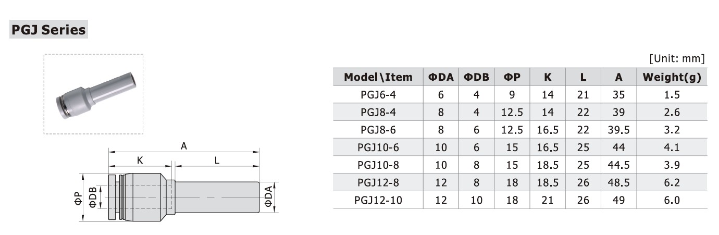
Task: Select the PGJ8-4 model name cell
Action: coord(378,112)
